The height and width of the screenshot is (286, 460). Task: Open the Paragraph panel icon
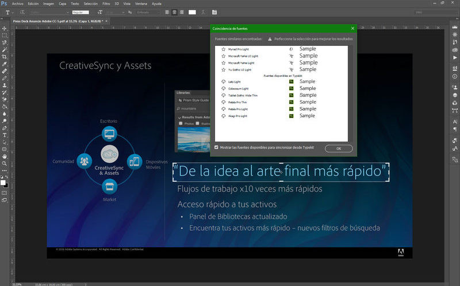point(455,129)
